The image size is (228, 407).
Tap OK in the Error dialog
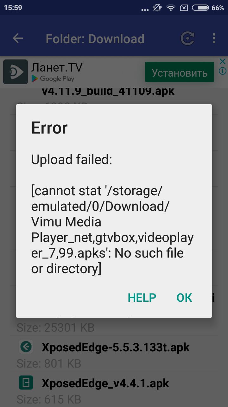click(184, 298)
